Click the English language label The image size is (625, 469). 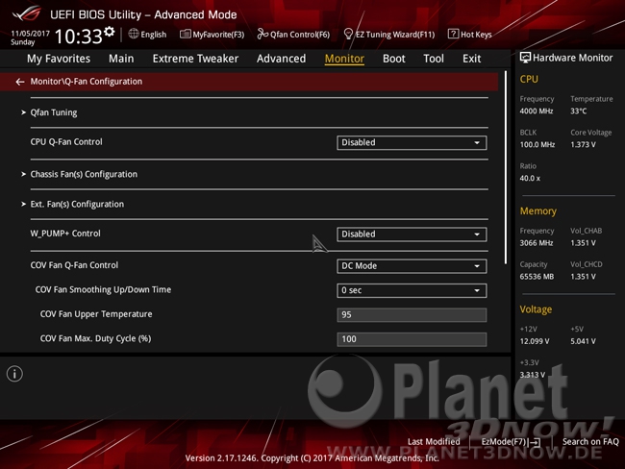click(x=154, y=35)
